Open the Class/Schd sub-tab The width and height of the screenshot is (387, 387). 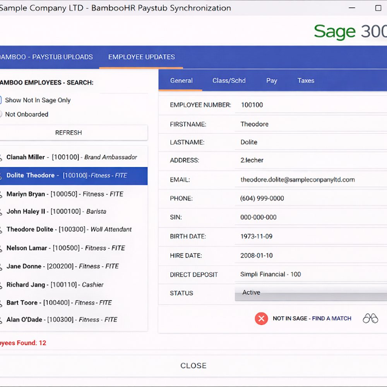click(x=229, y=80)
